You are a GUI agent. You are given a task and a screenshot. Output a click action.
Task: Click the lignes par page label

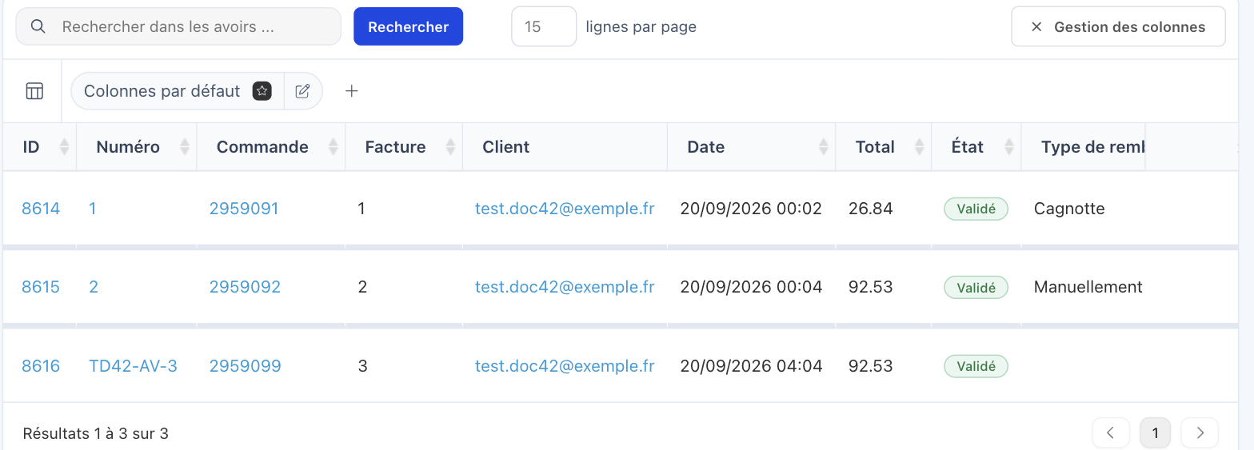tap(641, 26)
